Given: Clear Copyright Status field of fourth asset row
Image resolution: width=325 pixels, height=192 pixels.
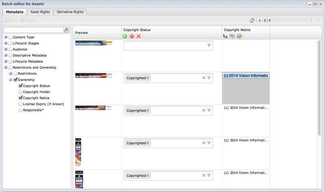Looking at the screenshot, I should tap(204, 143).
